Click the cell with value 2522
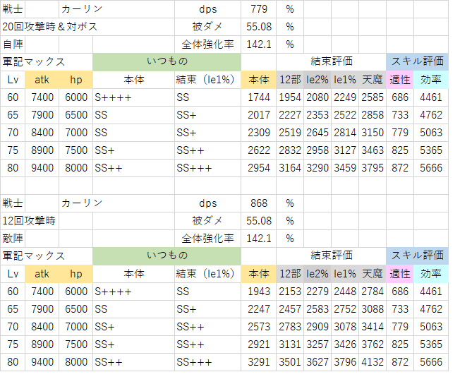This screenshot has width=460, height=384. (345, 115)
